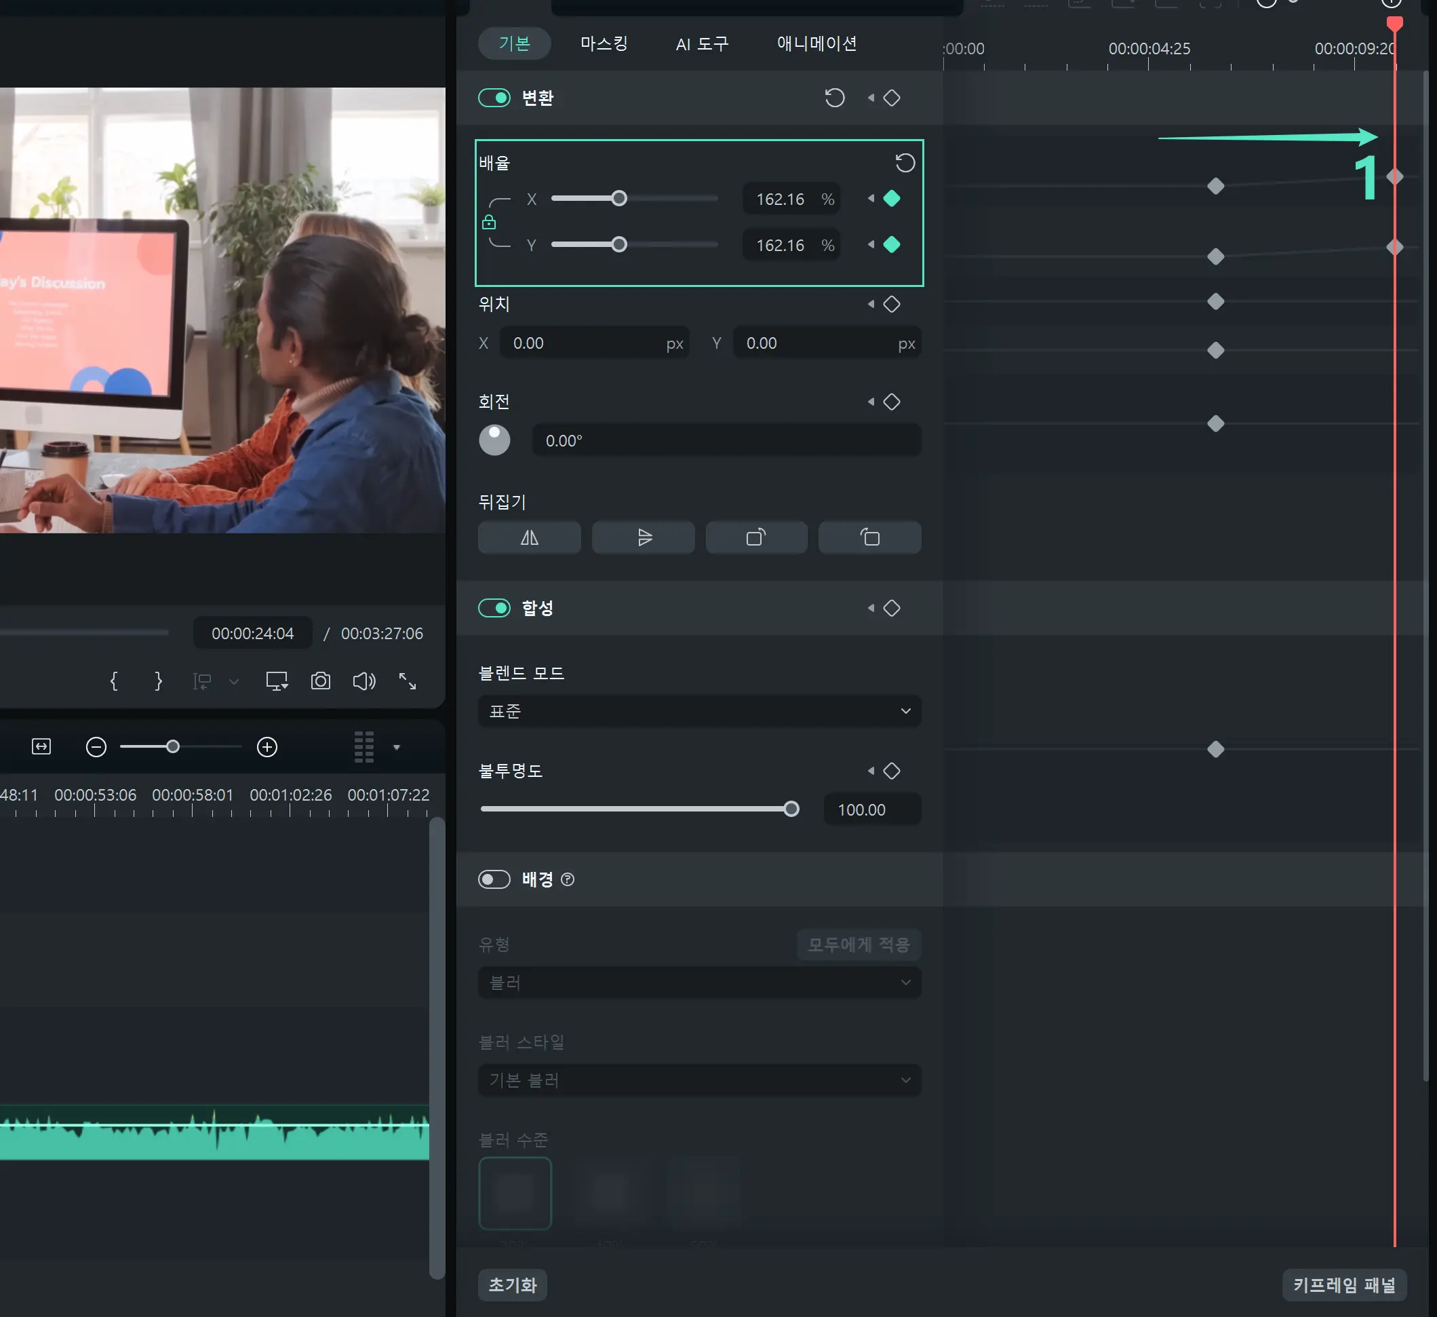Open the 블렌드 모드 dropdown

tap(699, 711)
